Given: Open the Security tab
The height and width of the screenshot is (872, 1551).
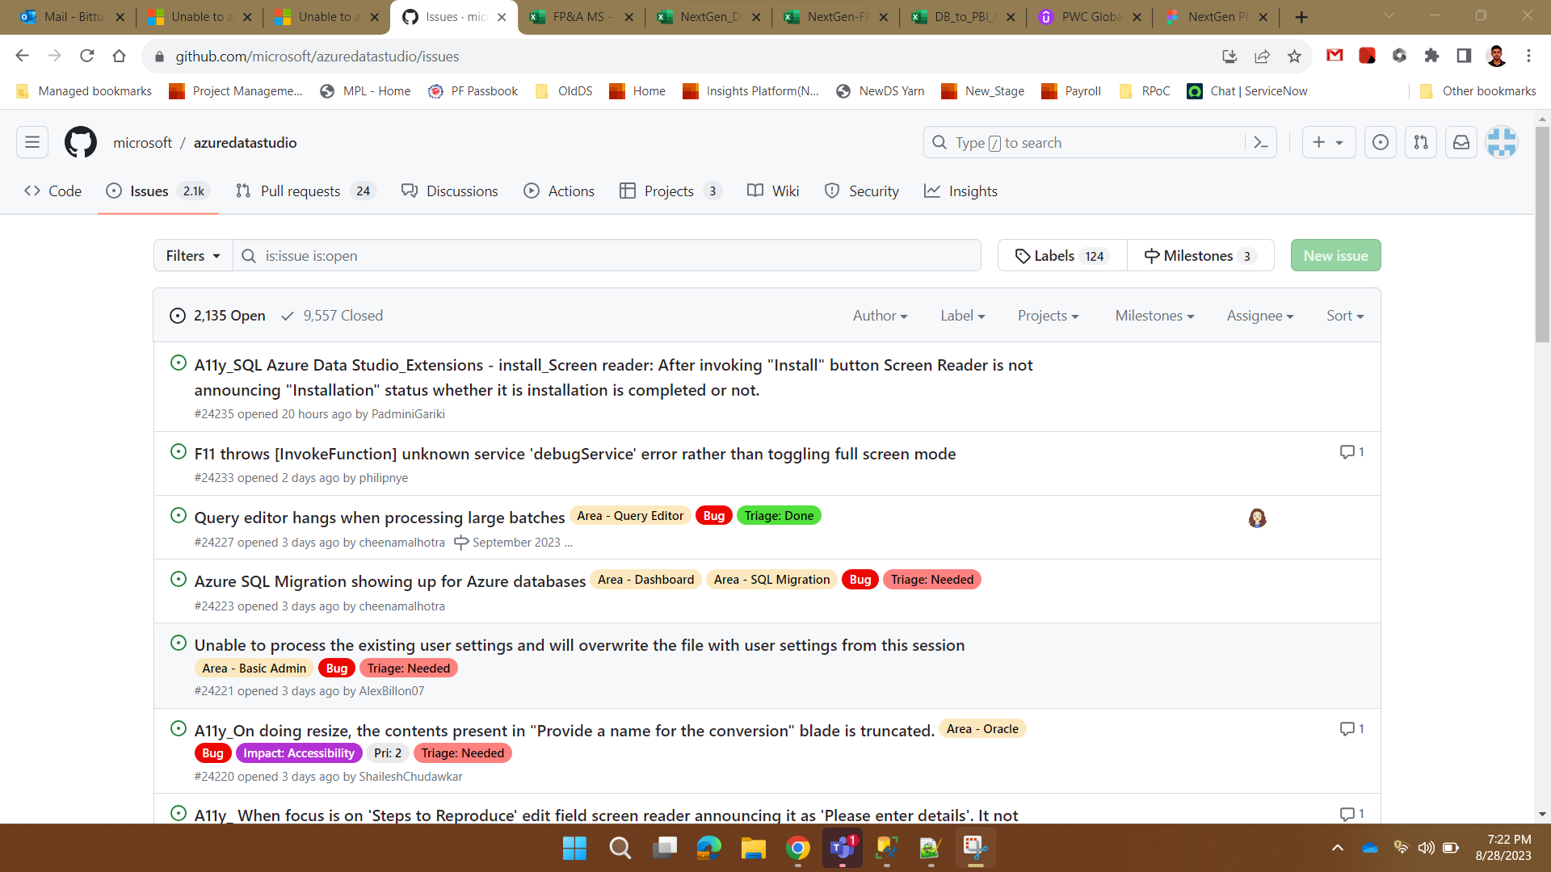Looking at the screenshot, I should 862,191.
